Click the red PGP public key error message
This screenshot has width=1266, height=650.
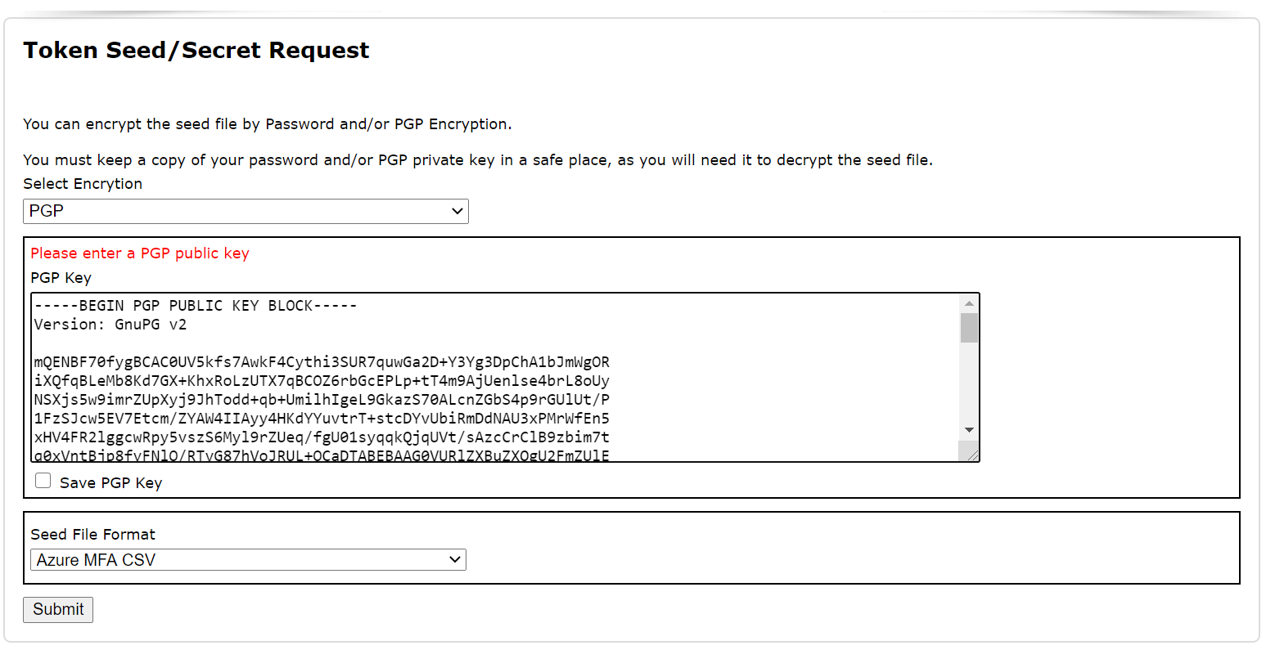pyautogui.click(x=140, y=253)
